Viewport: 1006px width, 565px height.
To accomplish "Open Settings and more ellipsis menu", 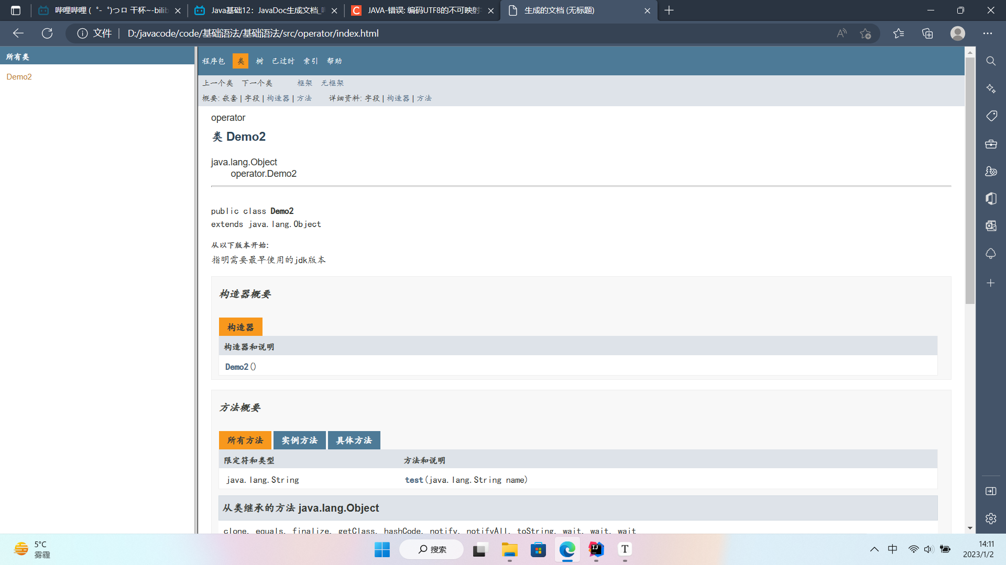I will coord(988,33).
